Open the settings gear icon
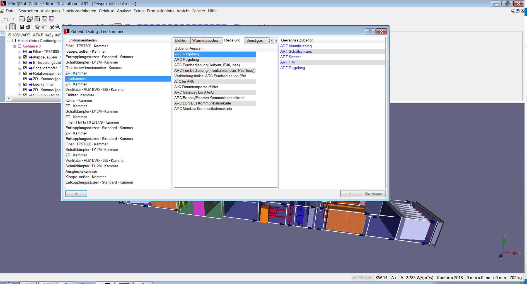The width and height of the screenshot is (527, 284). coord(37,27)
